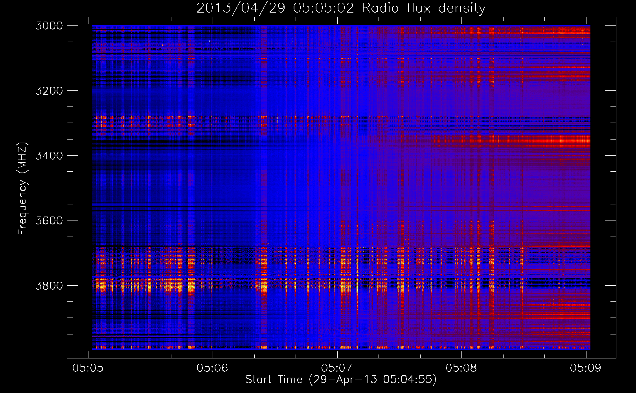
Task: Click the 05:06 time tick label
Action: 213,368
